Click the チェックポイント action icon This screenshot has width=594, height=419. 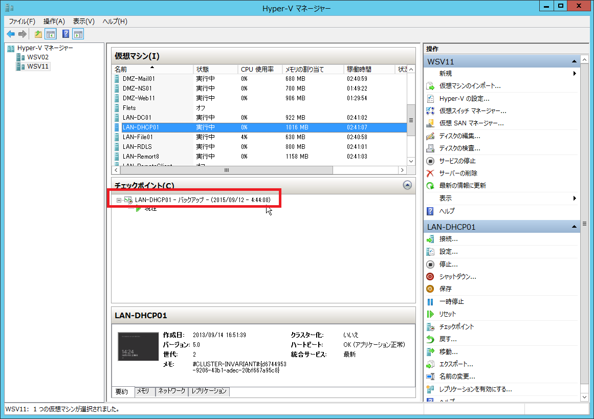coord(430,327)
